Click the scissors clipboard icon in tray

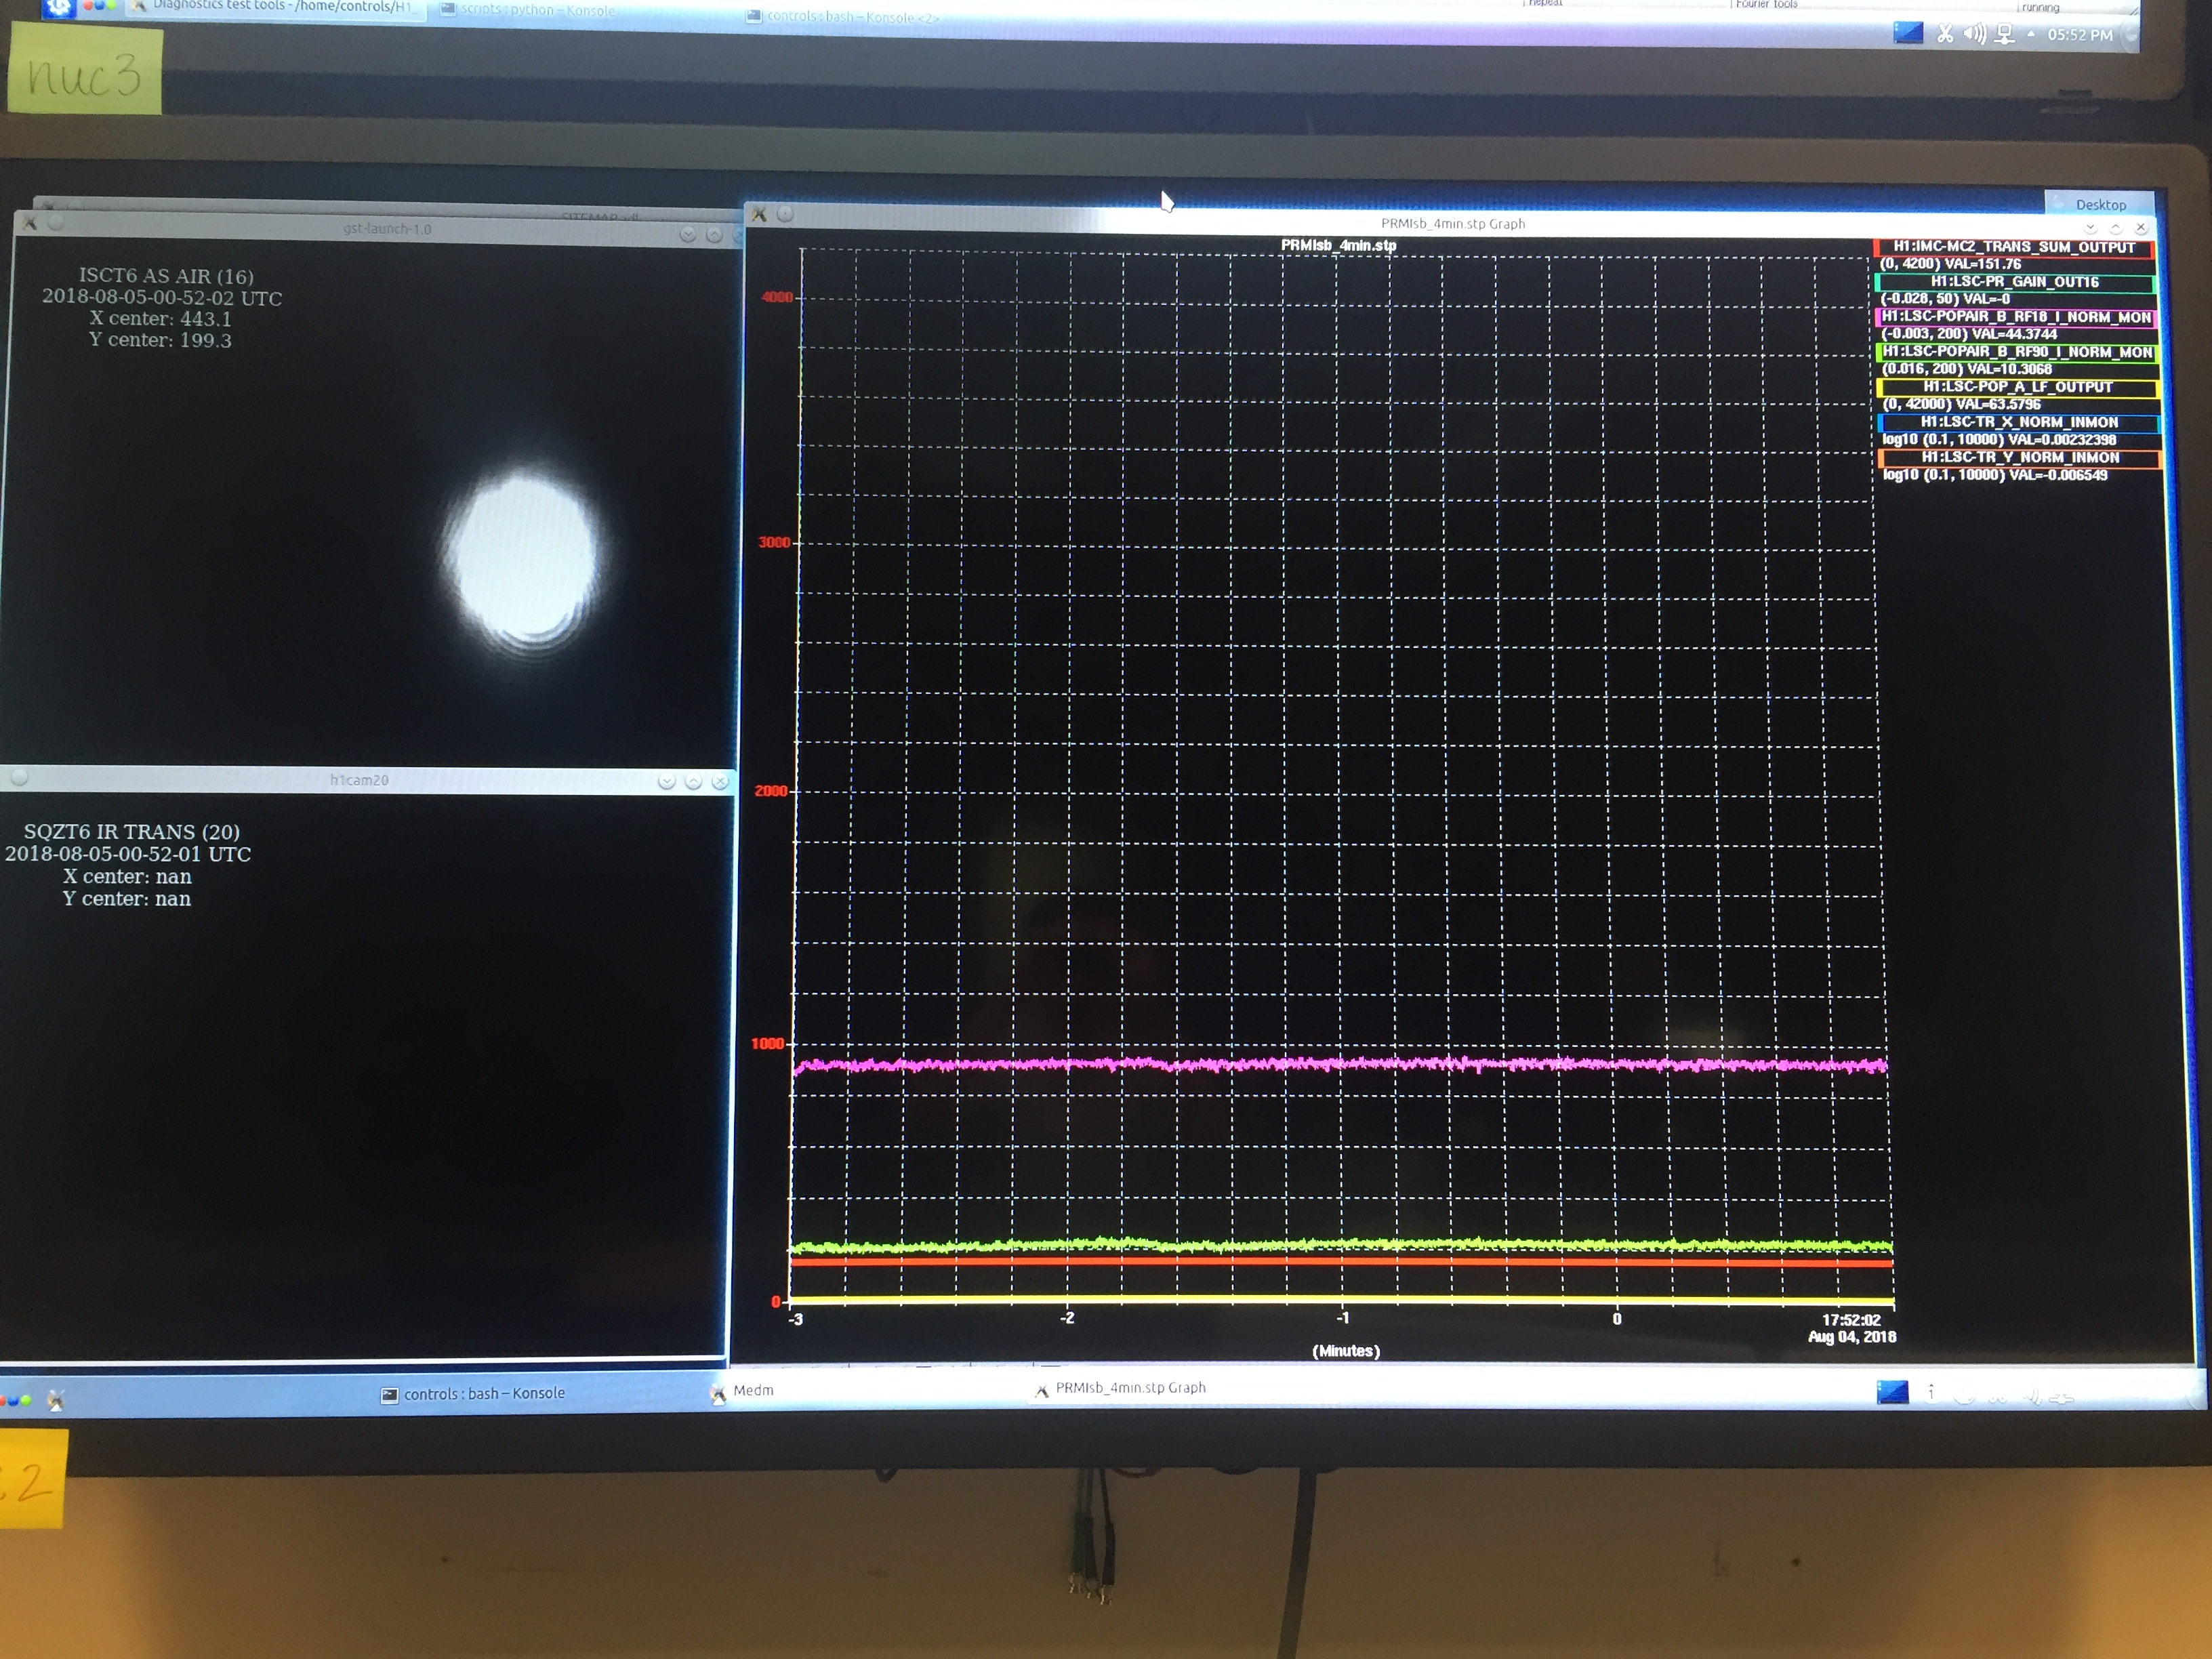1944,34
